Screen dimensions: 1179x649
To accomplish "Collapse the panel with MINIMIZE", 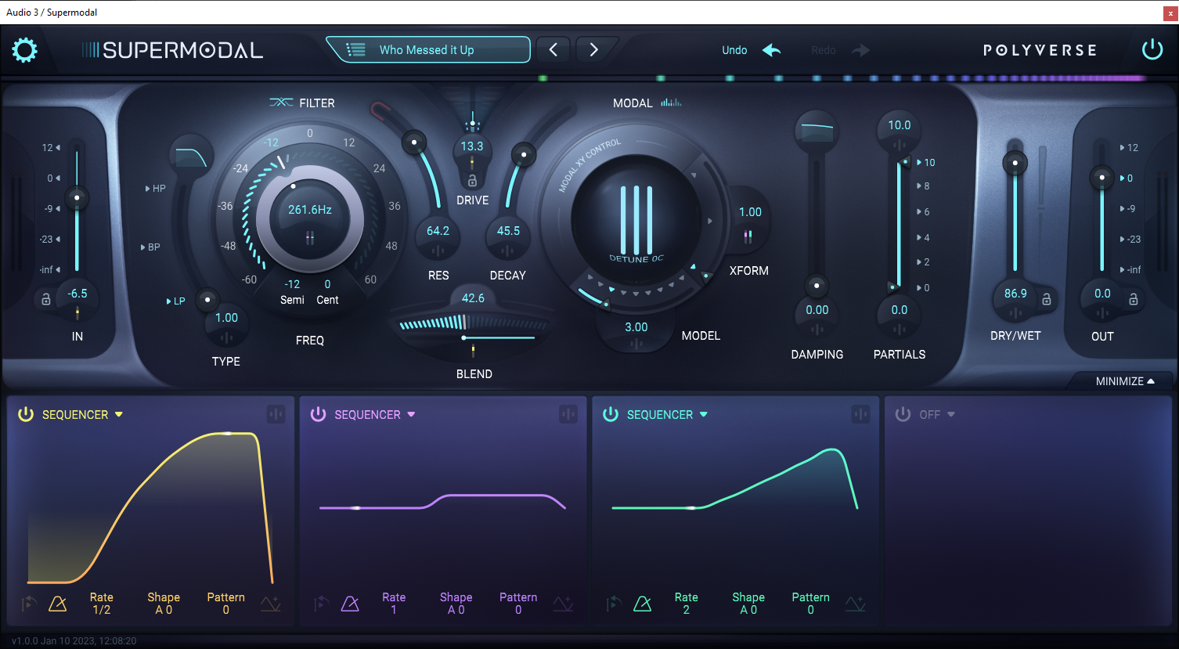I will point(1125,381).
